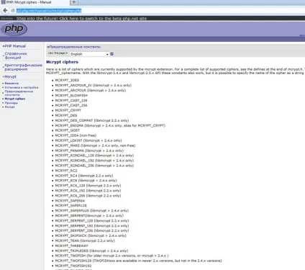Viewport: 305px width, 270px height.
Task: Click the 'MCRYPT_MARS' list item
Action: [x=95, y=145]
